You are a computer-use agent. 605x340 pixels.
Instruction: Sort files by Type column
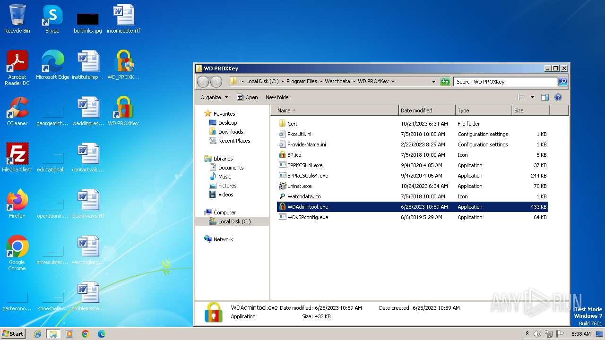click(x=484, y=110)
